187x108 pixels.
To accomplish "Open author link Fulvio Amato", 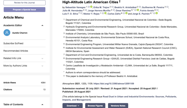I will coord(147,11).
